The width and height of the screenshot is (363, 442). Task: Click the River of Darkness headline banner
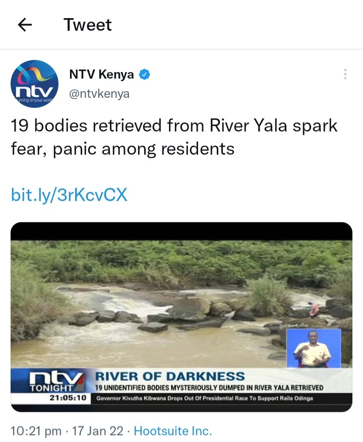click(170, 376)
